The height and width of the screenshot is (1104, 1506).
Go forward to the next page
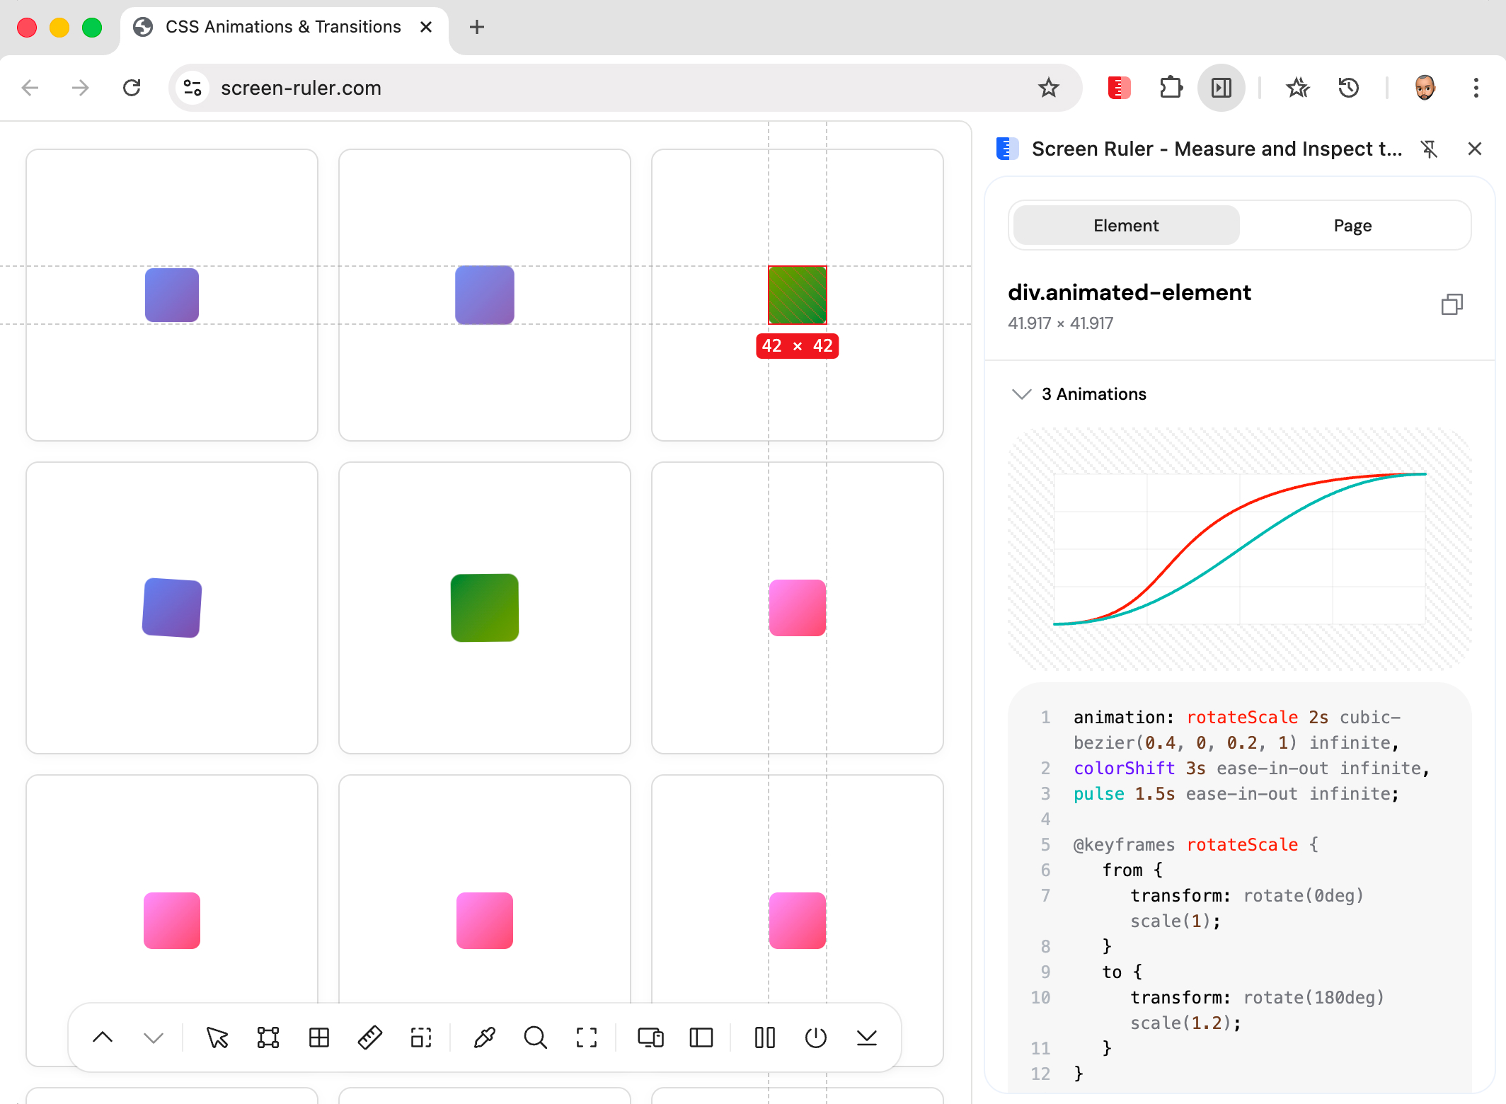(x=81, y=88)
